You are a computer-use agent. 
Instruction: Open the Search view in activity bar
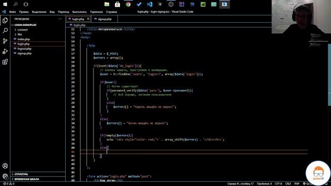[x=5, y=30]
